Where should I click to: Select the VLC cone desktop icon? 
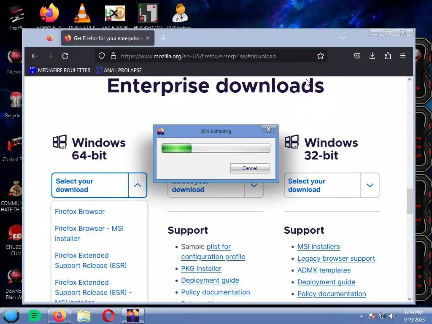pyautogui.click(x=82, y=16)
